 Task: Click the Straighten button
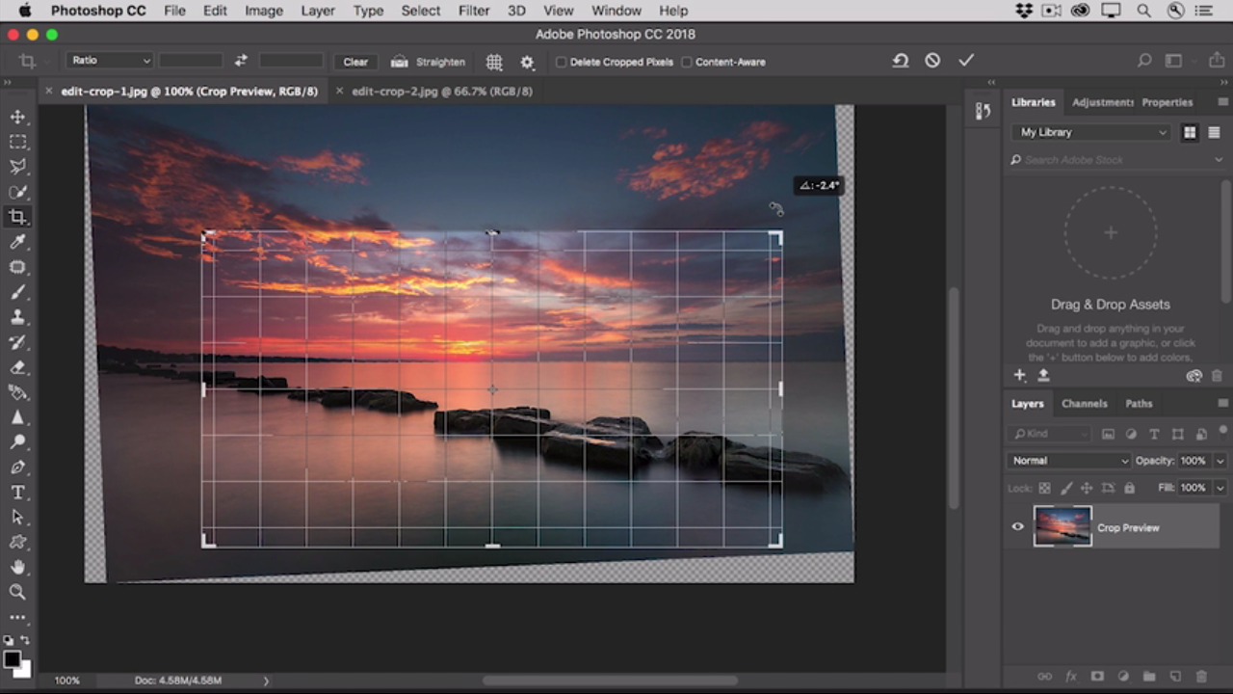(x=429, y=62)
